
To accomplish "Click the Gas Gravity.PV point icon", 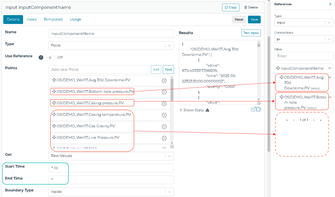I will pos(54,126).
